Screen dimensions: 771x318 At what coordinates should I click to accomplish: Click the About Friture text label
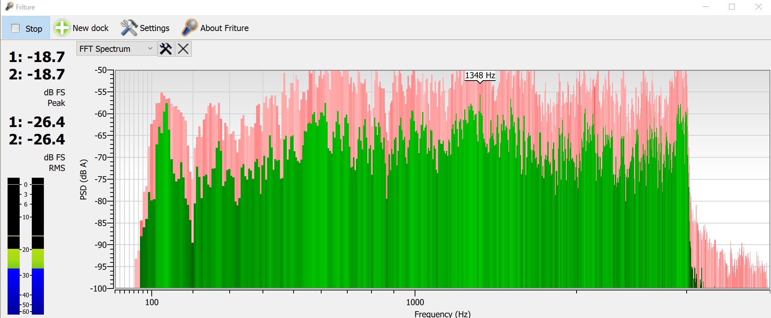(224, 28)
